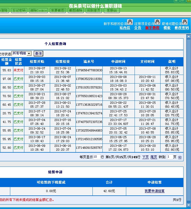Click serial number 137905647788383
The width and height of the screenshot is (191, 209).
point(89,70)
